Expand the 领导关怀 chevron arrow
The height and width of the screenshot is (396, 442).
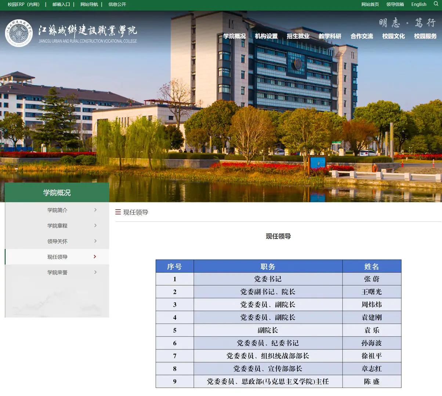coord(95,241)
